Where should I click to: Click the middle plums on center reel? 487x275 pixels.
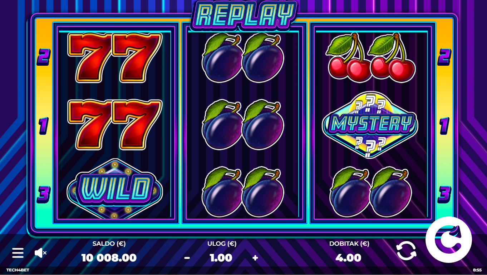click(x=243, y=124)
